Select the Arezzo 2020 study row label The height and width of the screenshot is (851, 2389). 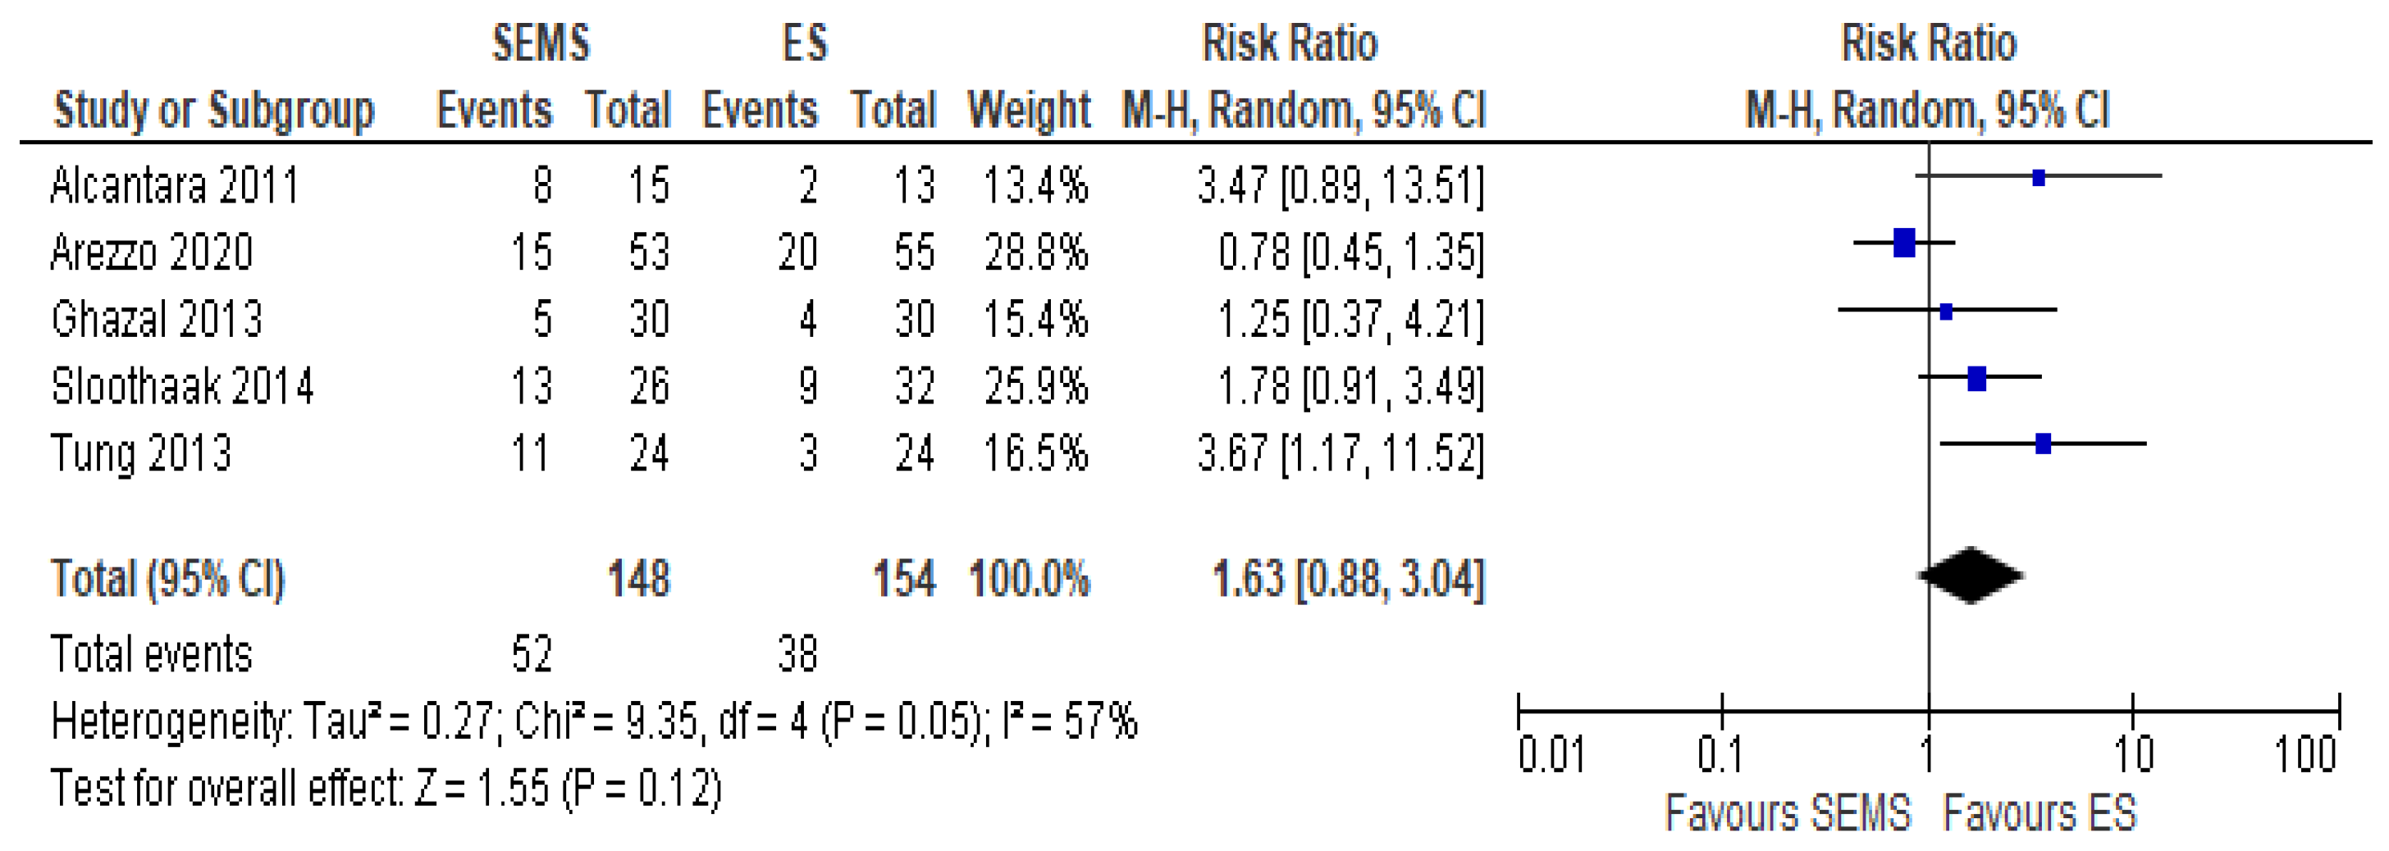click(x=151, y=253)
